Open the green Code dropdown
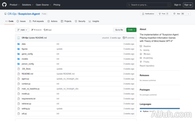Image resolution: width=195 pixels, height=121 pixels. 131,30
